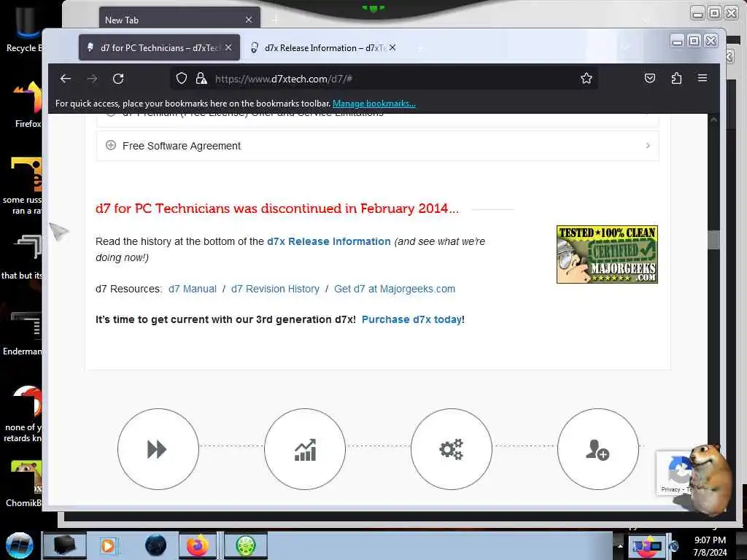
Task: Close the New Tab in the background window
Action: [249, 20]
